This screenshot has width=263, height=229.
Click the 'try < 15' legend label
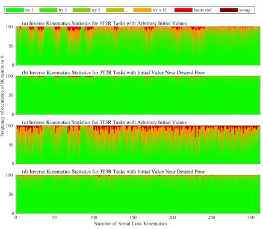159,10
